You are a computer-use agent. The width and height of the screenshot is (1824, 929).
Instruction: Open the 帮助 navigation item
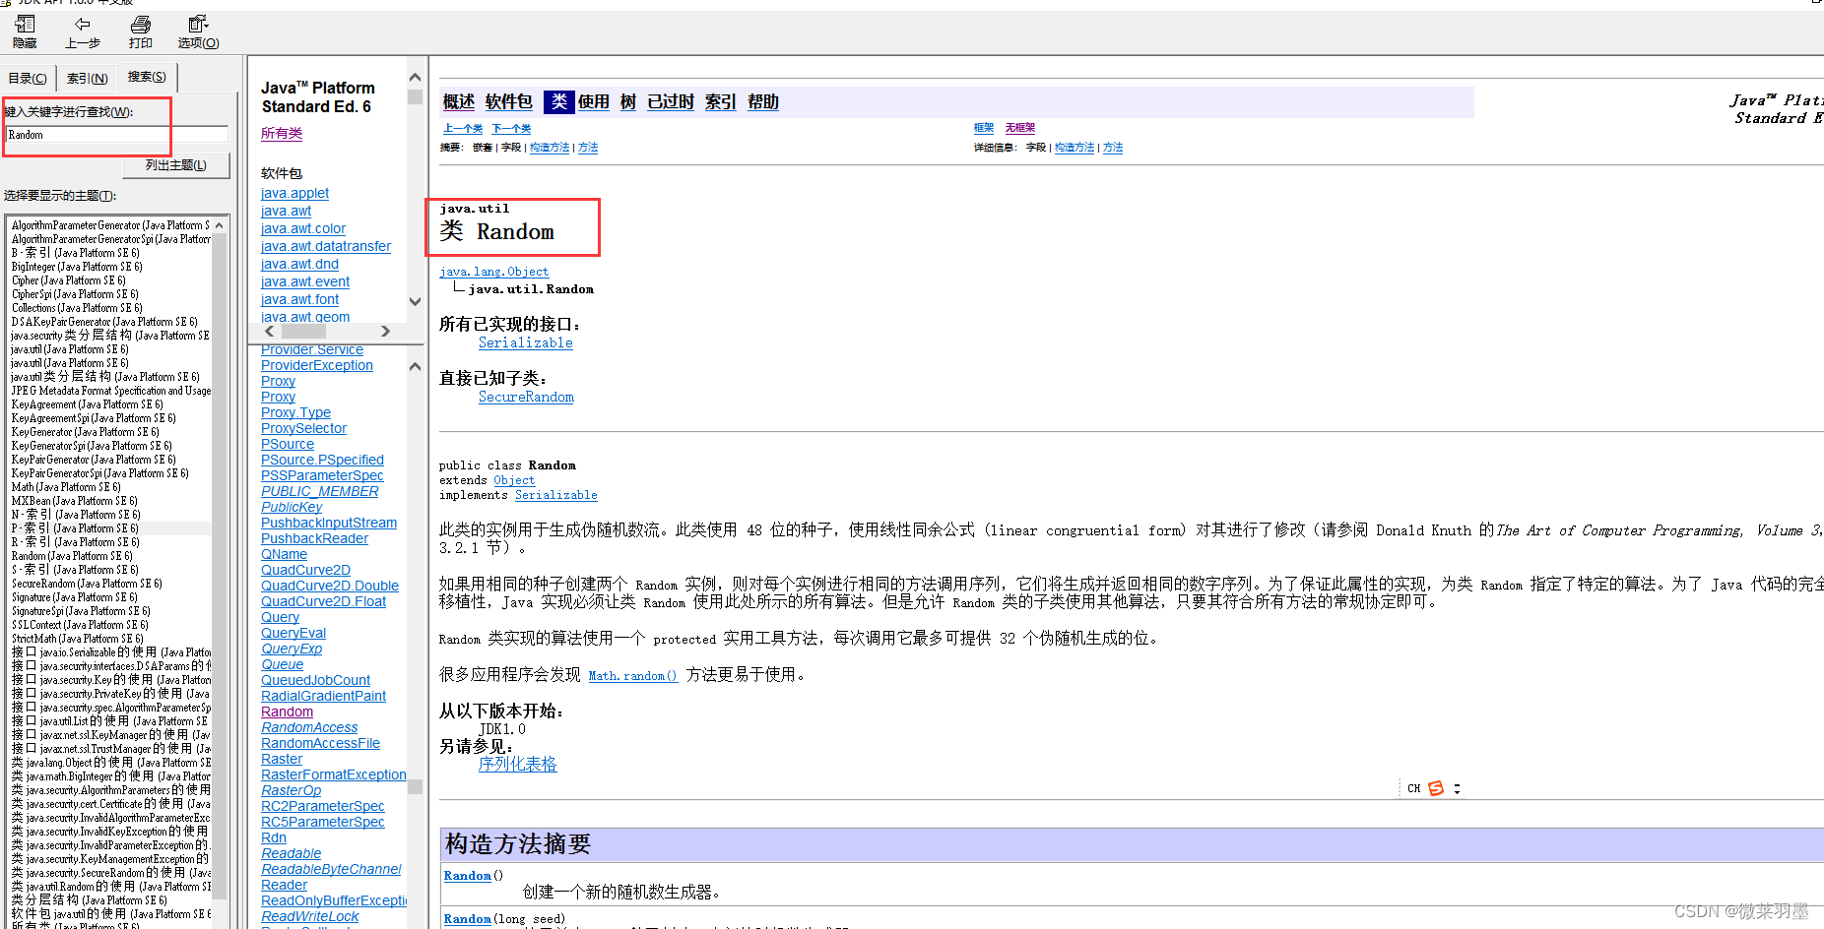click(x=763, y=101)
